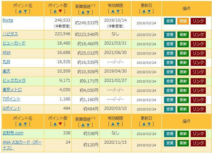Click orange 登録 button for Ponta
This screenshot has width=212, height=153.
183,21
